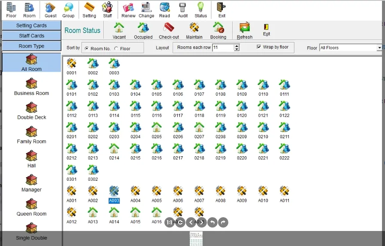Increase rooms each row with up arrow
The height and width of the screenshot is (246, 385).
(x=236, y=46)
